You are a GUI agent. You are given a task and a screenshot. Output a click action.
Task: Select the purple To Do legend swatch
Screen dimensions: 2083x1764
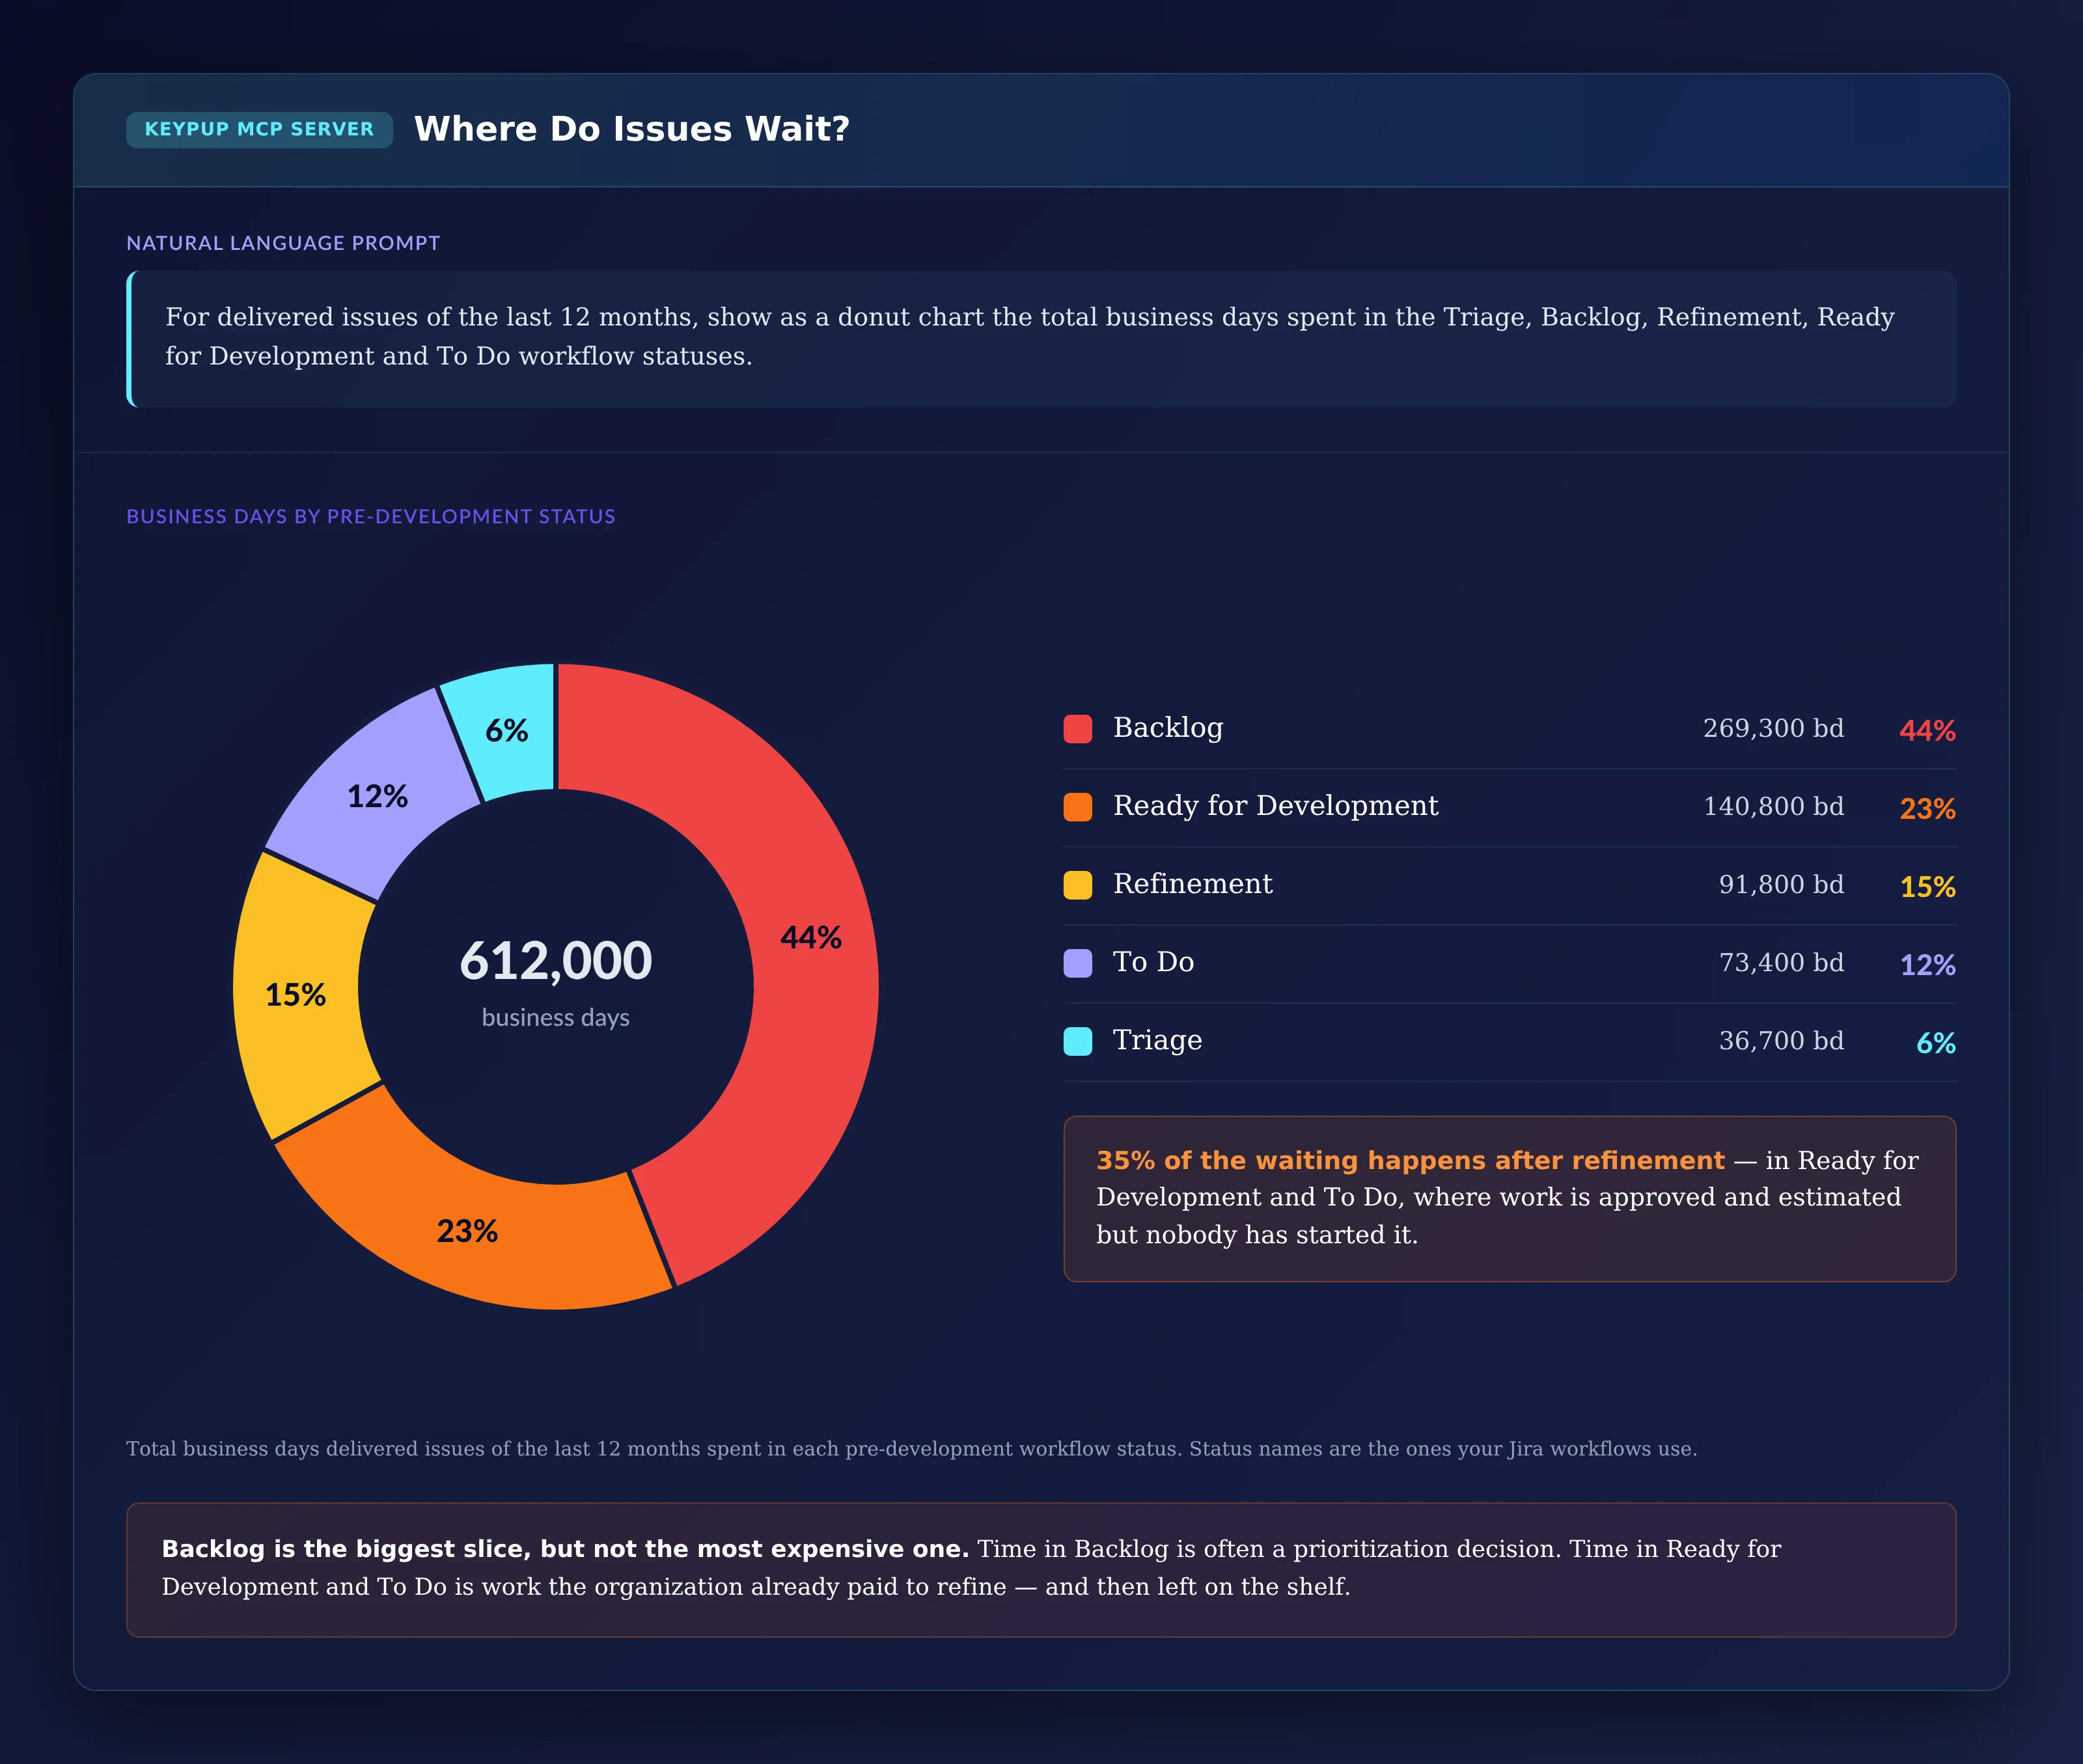[1078, 963]
